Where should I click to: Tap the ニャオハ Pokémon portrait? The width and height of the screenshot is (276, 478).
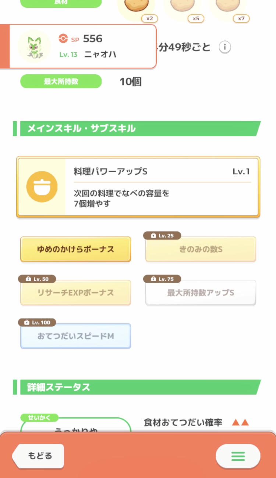(x=34, y=46)
